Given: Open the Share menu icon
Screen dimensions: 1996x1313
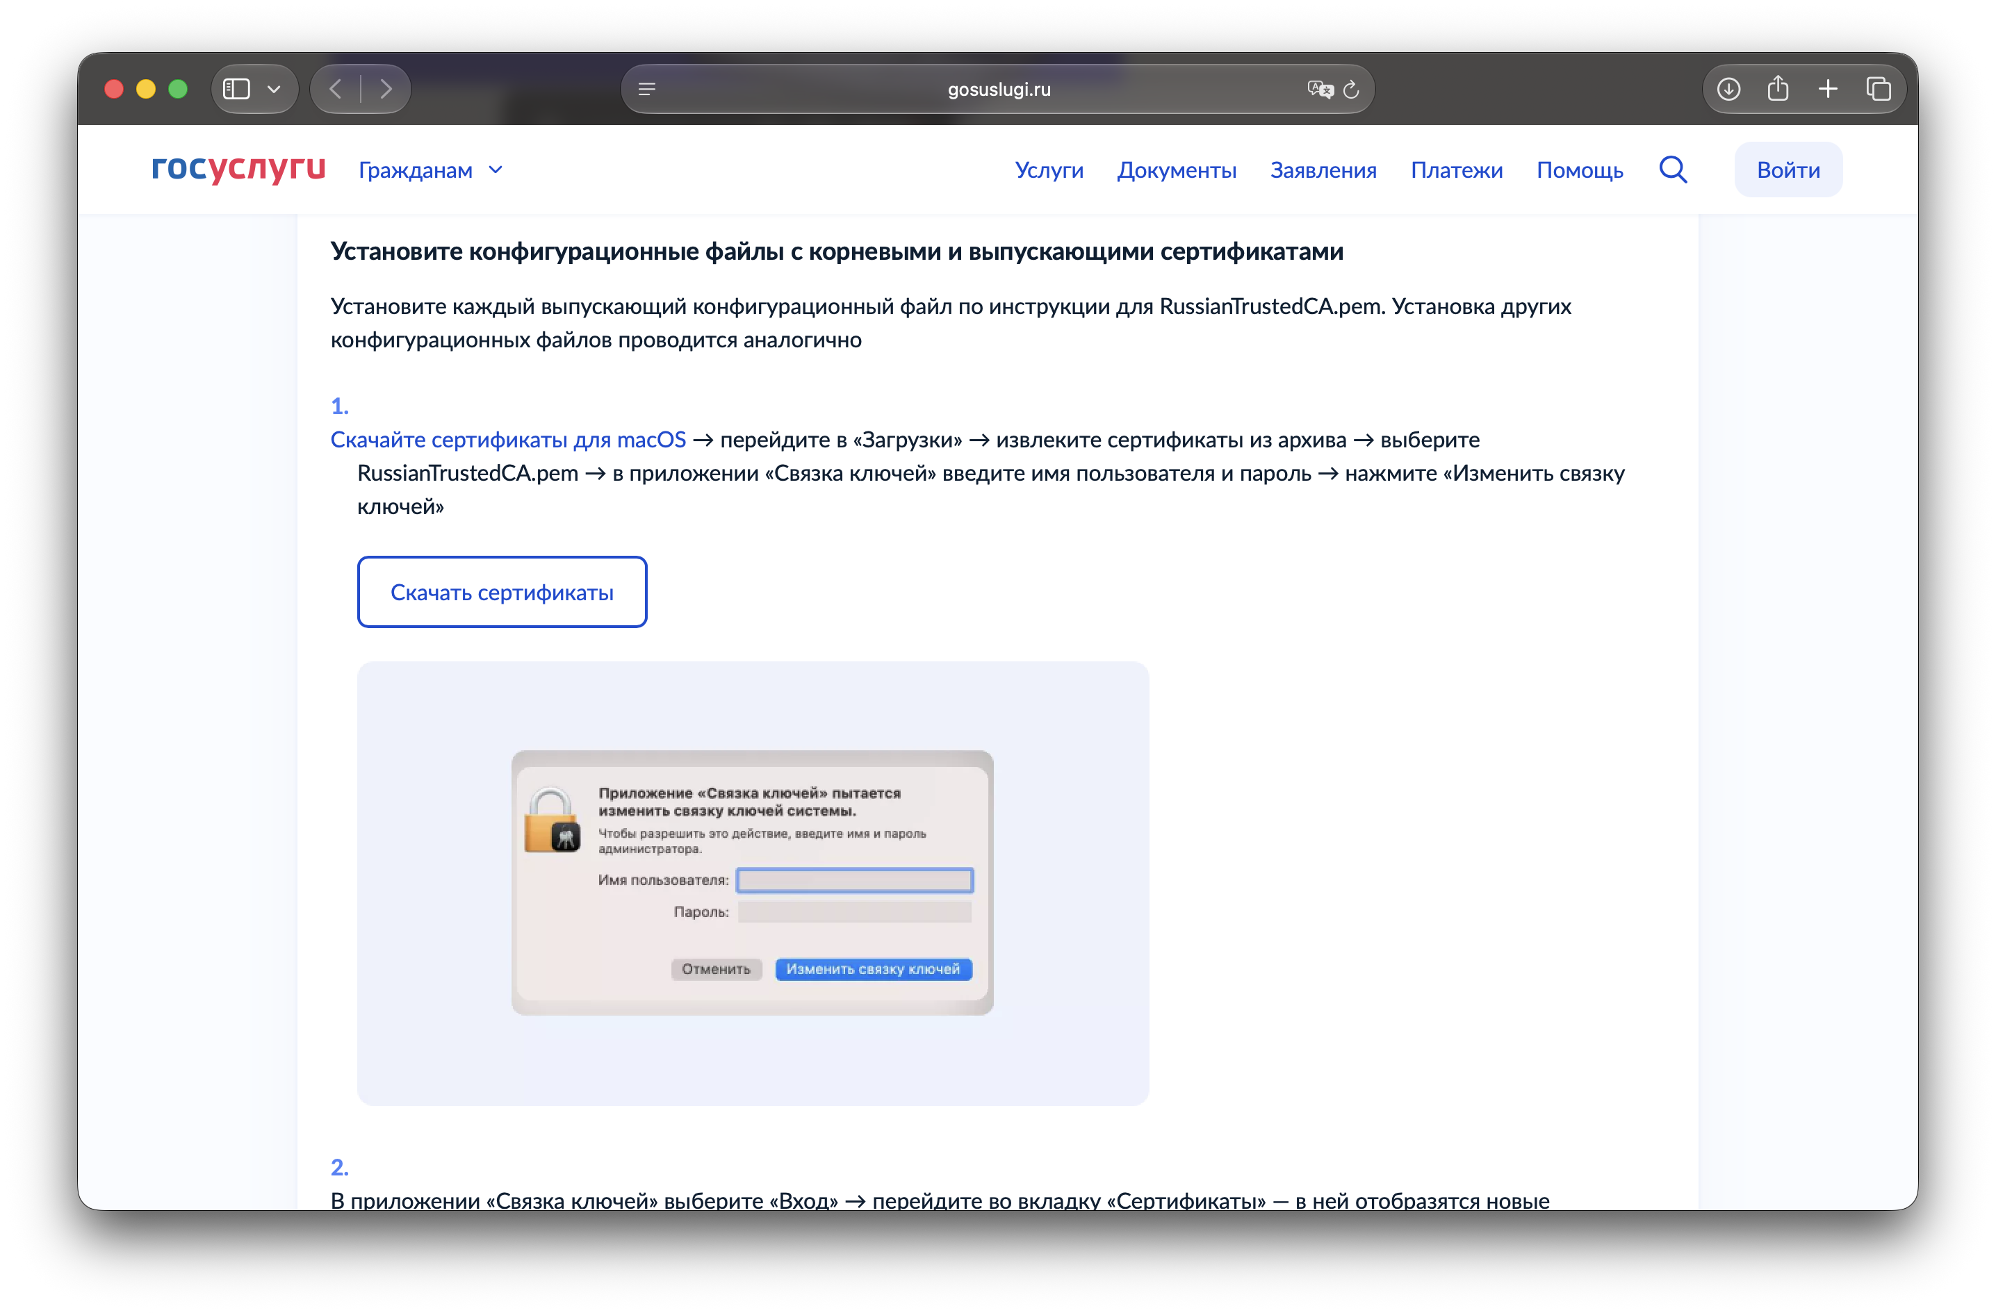Looking at the screenshot, I should [1778, 88].
